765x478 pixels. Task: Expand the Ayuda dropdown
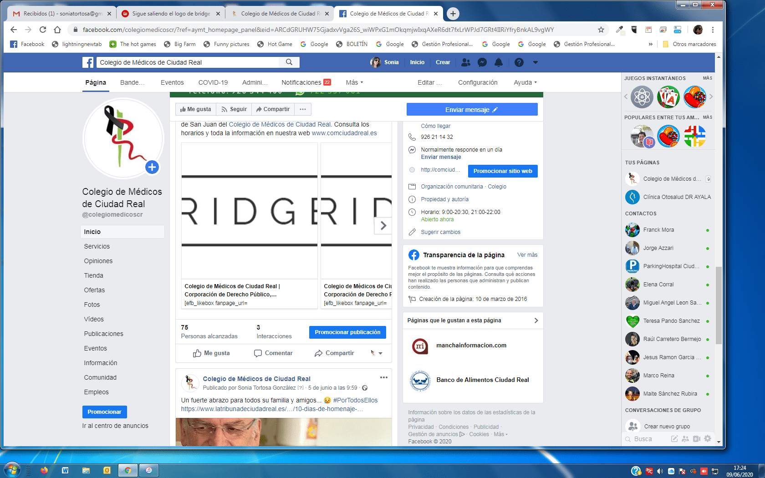pos(525,82)
